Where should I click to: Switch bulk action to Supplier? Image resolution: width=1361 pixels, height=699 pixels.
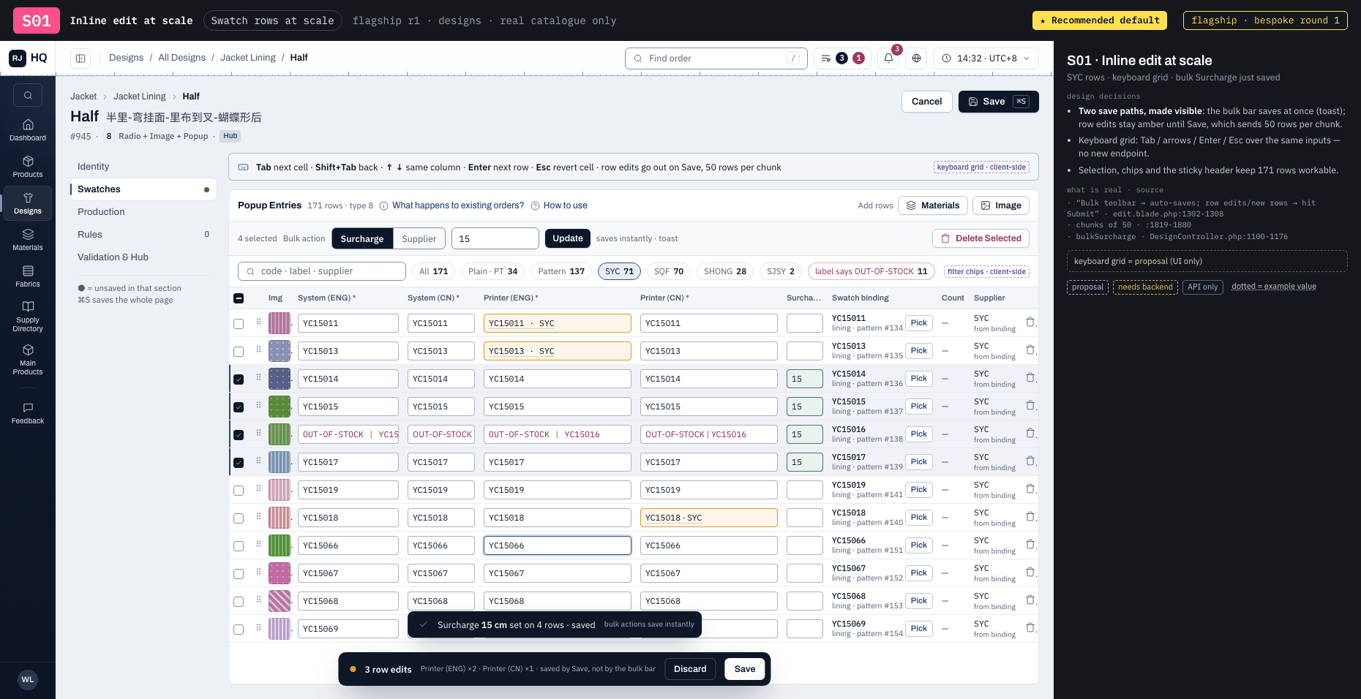(x=419, y=238)
